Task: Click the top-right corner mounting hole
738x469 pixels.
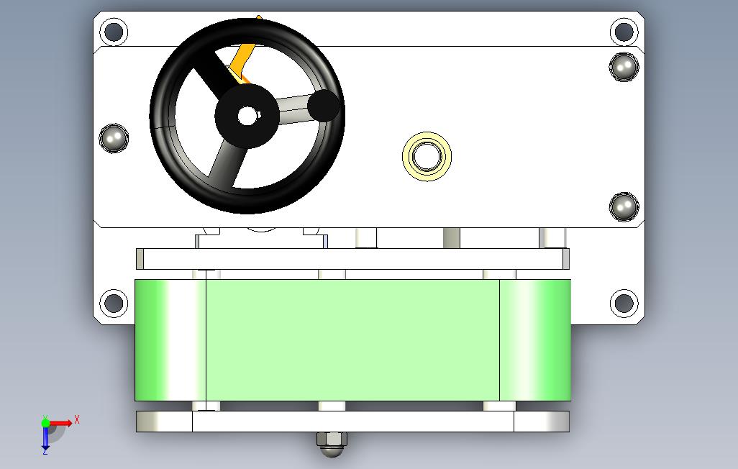Action: click(624, 32)
